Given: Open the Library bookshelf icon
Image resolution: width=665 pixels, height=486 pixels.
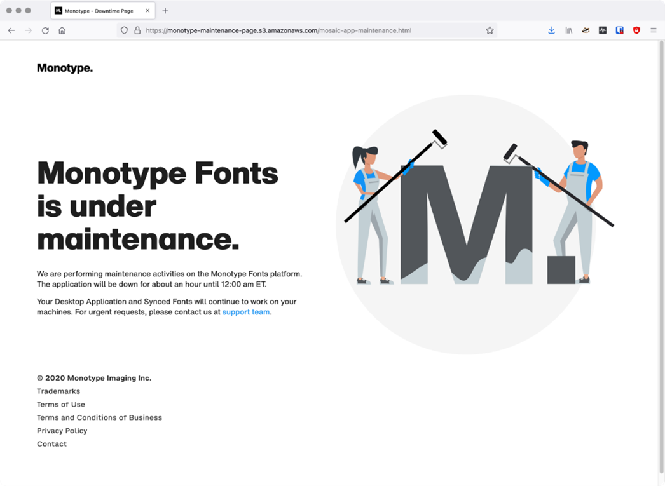Looking at the screenshot, I should pyautogui.click(x=569, y=30).
